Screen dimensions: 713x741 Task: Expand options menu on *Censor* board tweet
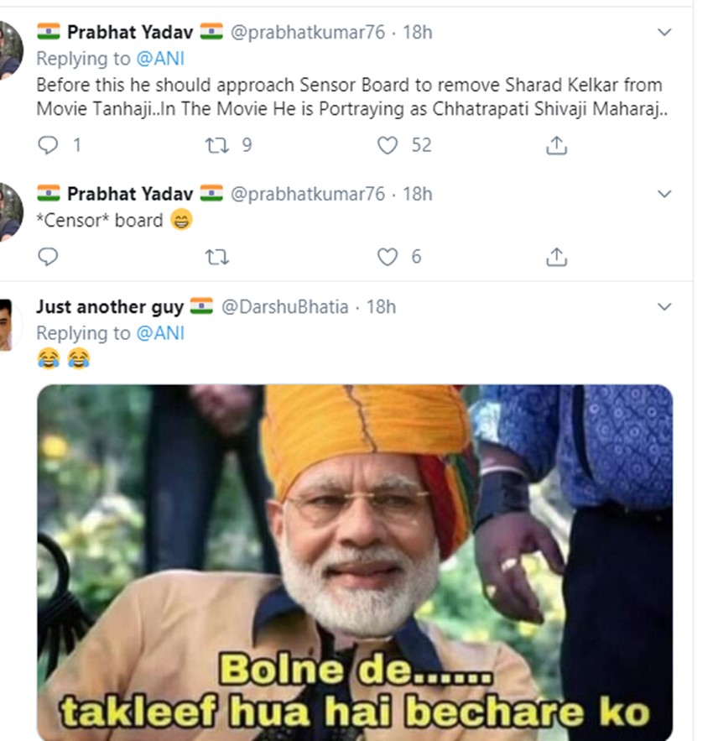point(664,195)
